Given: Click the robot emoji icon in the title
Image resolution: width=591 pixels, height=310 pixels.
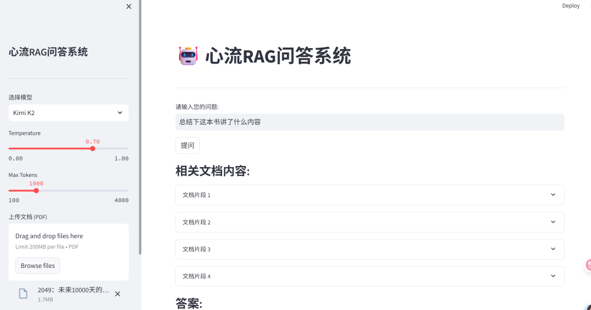Looking at the screenshot, I should 188,56.
